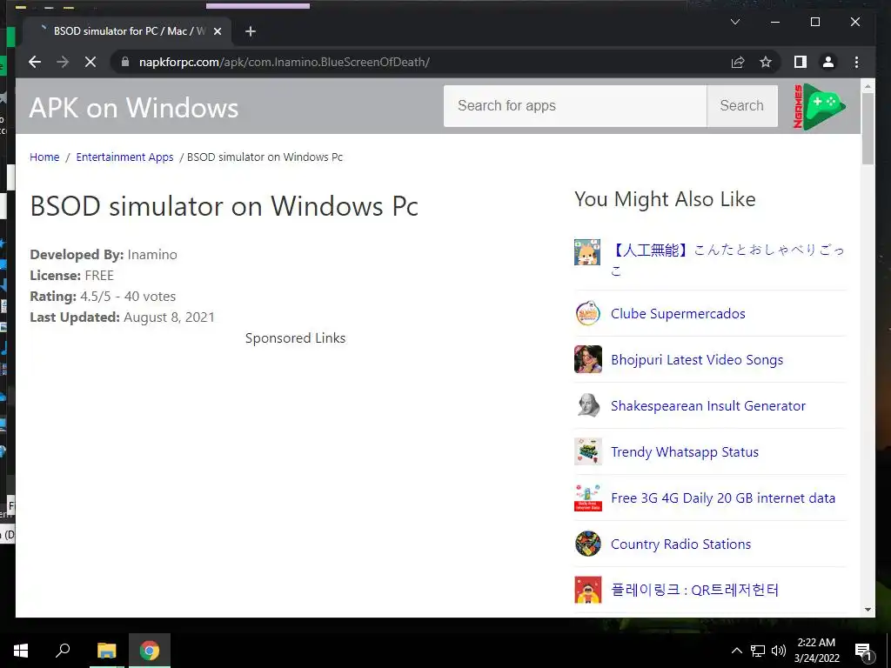Screen dimensions: 891x668
Task: Open the APK on Windows homepage title
Action: (133, 107)
